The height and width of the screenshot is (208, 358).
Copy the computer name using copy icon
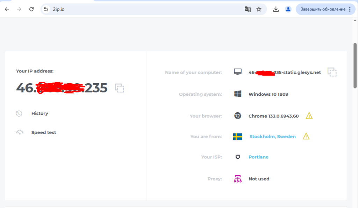(332, 72)
